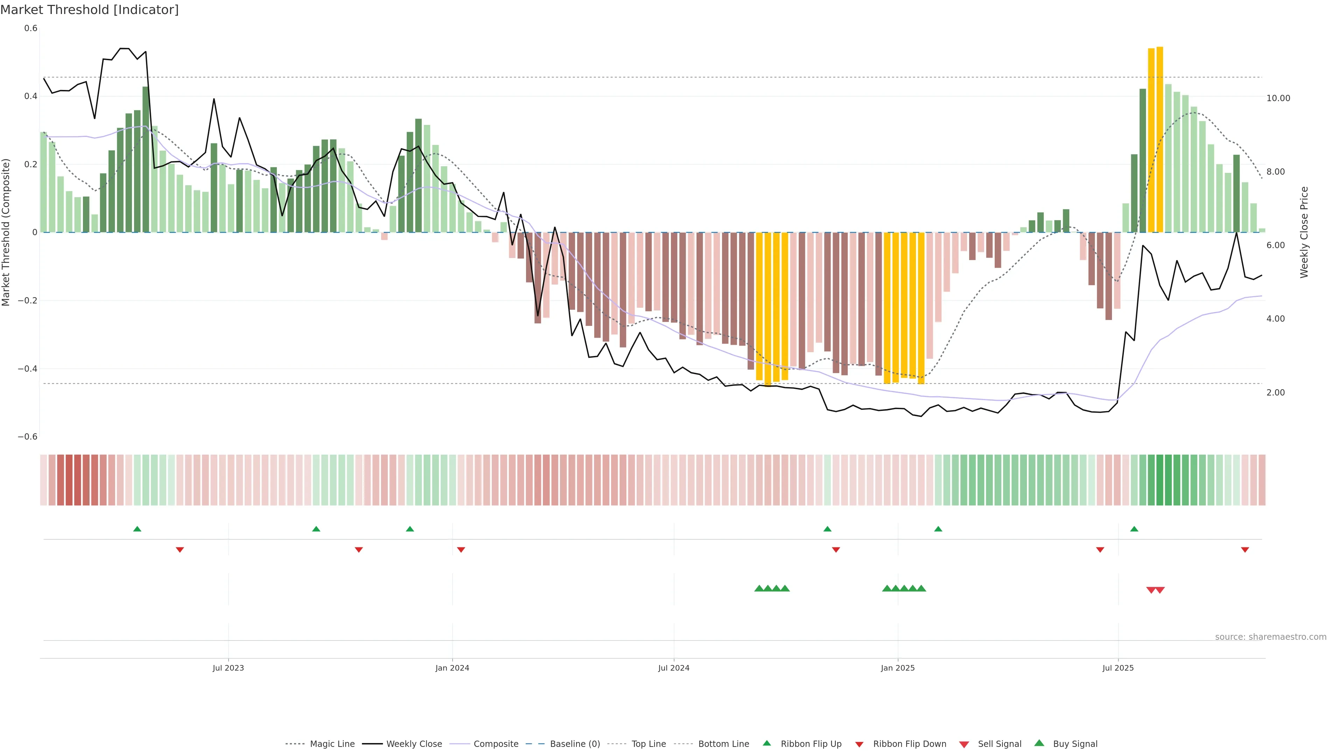This screenshot has height=756, width=1344.
Task: Toggle the Composite legend entry
Action: 496,744
